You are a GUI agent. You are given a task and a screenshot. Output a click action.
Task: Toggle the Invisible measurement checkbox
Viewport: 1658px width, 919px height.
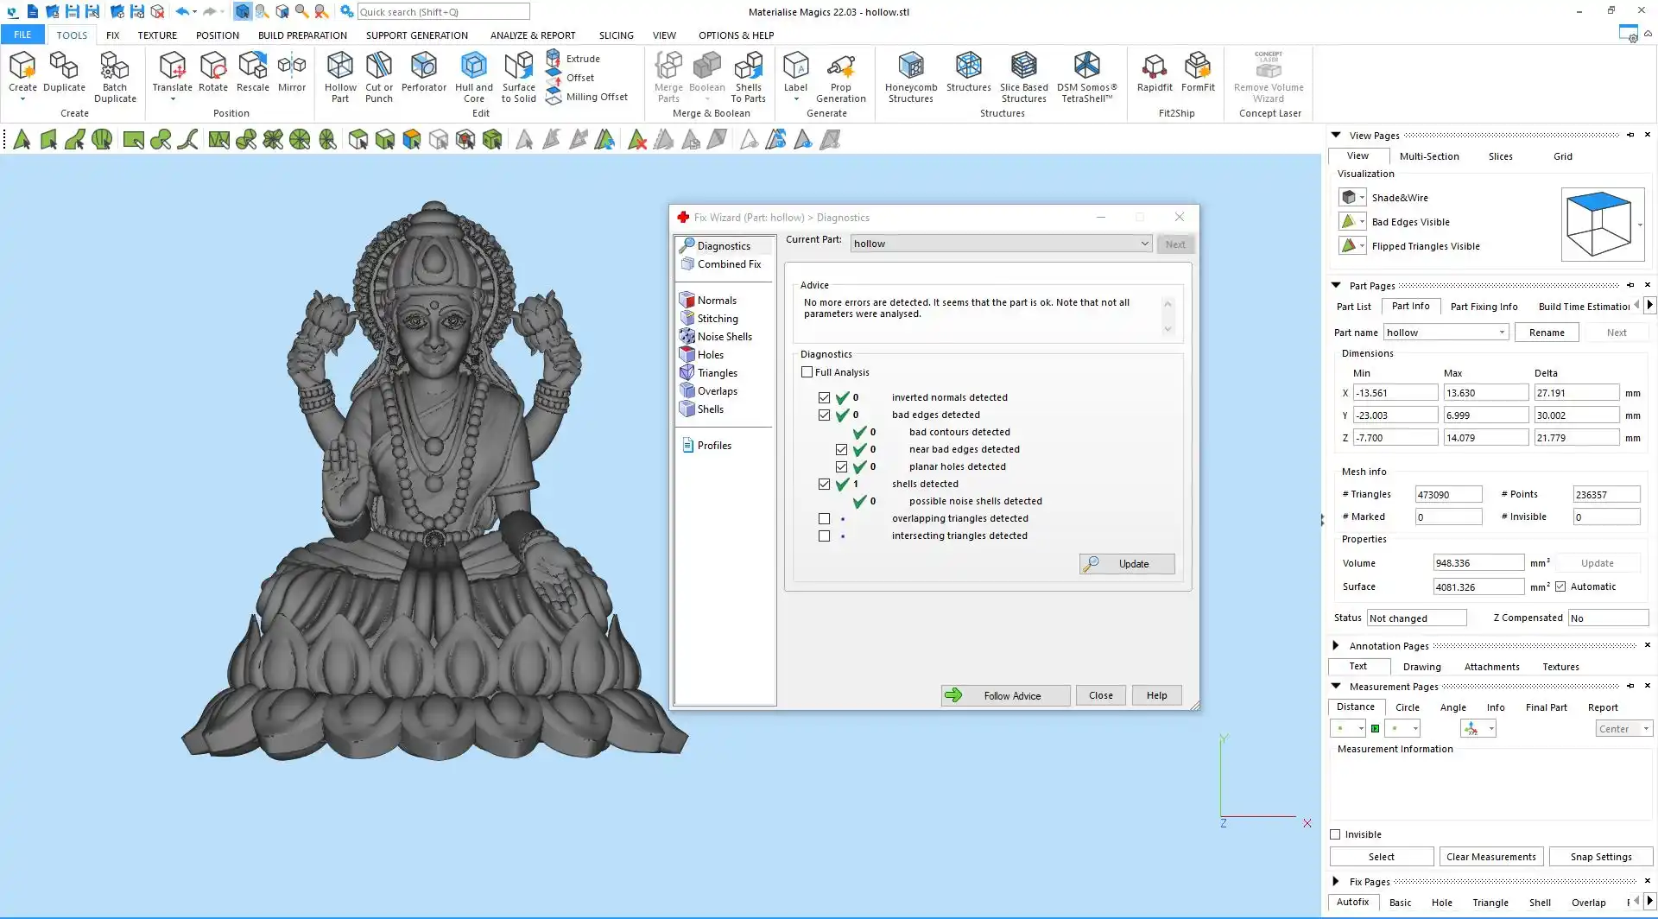coord(1335,834)
